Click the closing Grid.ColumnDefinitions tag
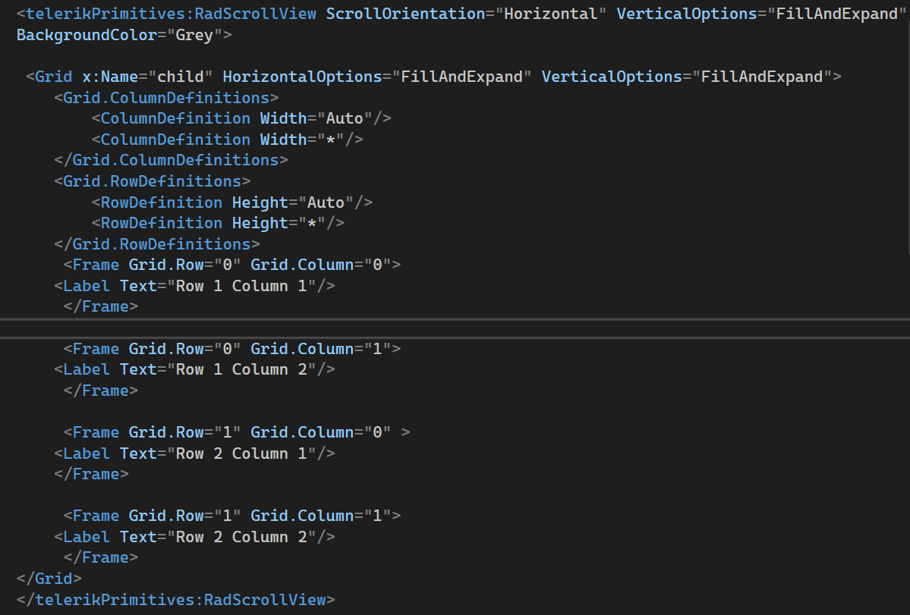This screenshot has height=615, width=910. [x=170, y=160]
